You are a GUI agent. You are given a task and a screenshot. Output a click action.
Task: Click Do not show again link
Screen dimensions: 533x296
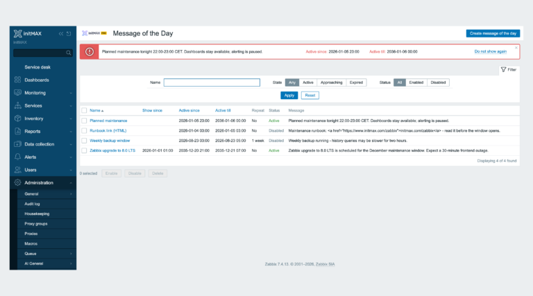490,51
